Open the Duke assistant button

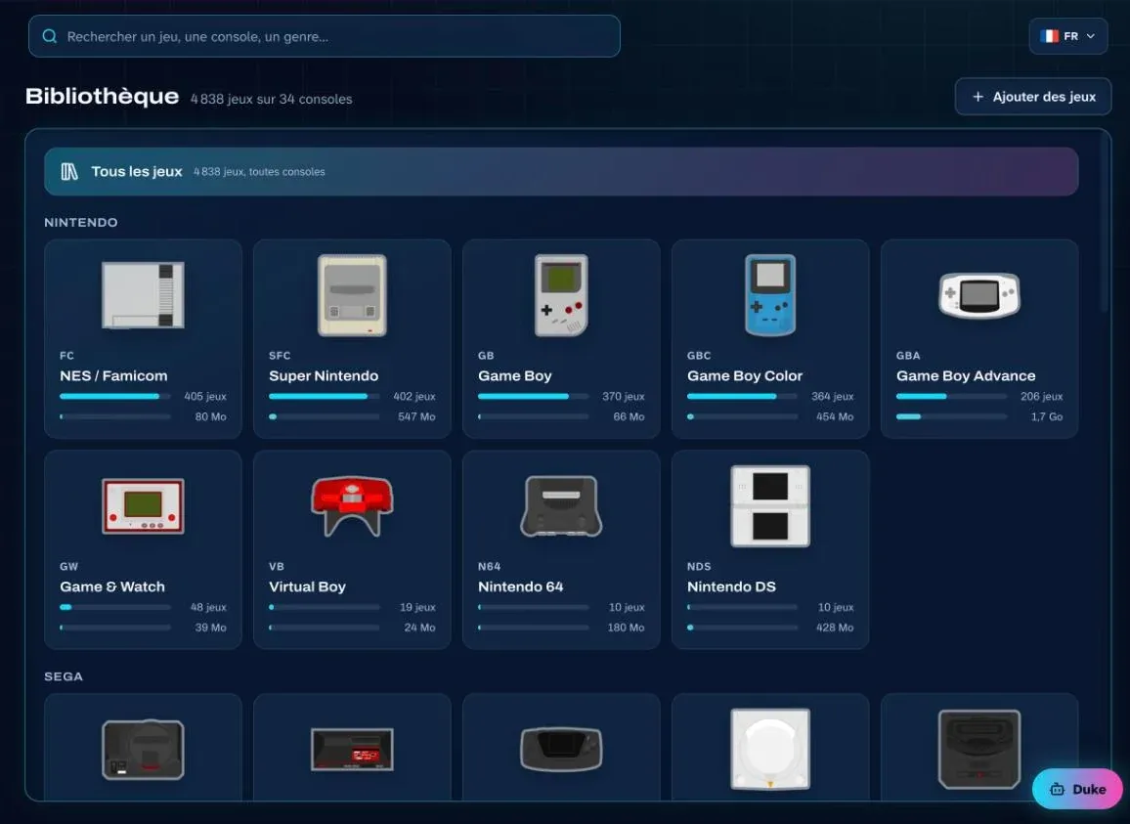point(1077,790)
